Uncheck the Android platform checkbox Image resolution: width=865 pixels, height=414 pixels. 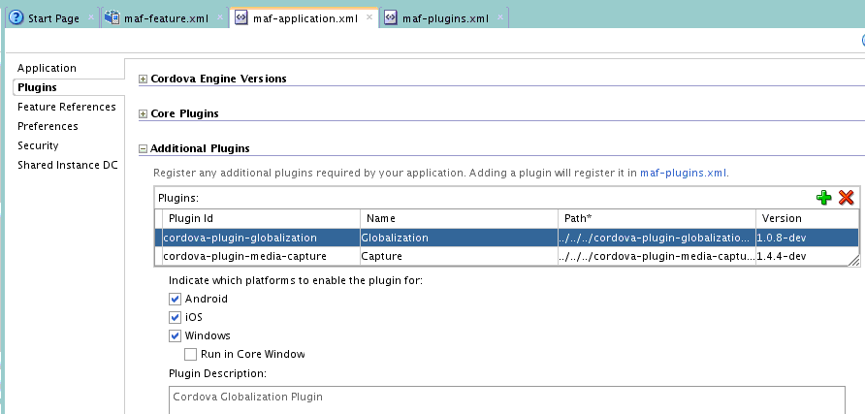pyautogui.click(x=175, y=299)
